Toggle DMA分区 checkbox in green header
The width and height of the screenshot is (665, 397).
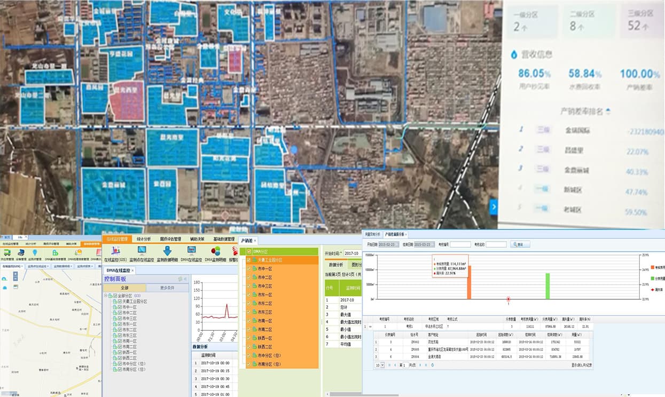tap(249, 251)
